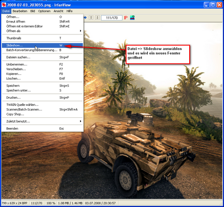Open the Ansicht menu
The height and width of the screenshot is (207, 224).
pyautogui.click(x=58, y=11)
